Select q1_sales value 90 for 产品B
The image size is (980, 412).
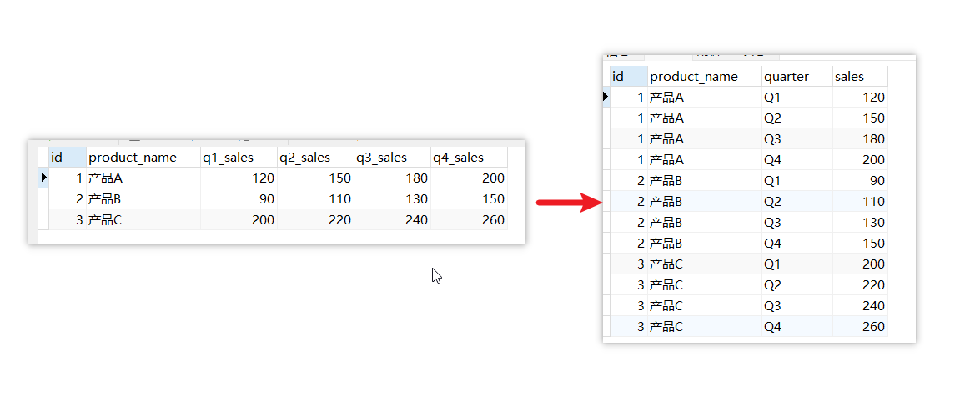pos(239,198)
